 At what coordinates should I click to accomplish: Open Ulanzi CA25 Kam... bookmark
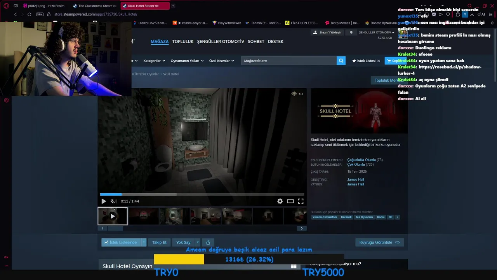tap(150, 23)
